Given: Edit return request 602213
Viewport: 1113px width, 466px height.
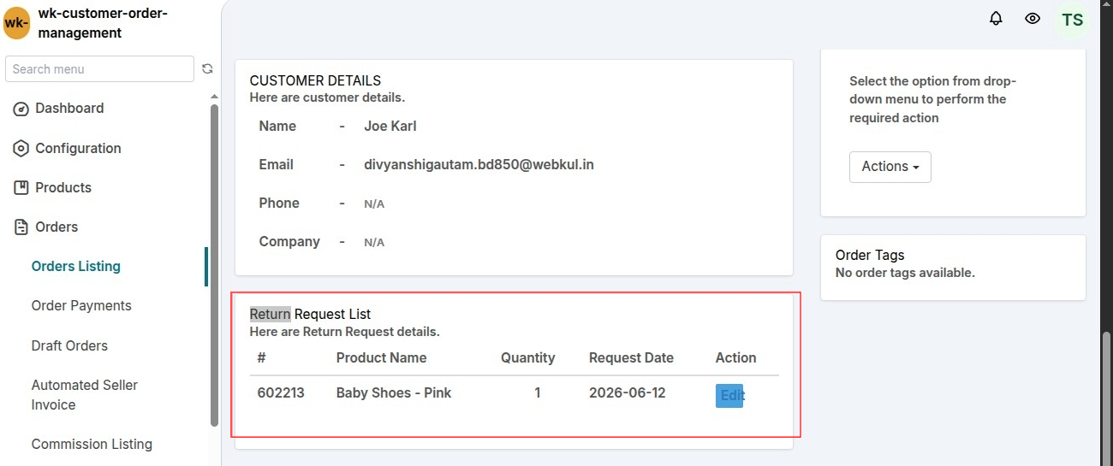Looking at the screenshot, I should (729, 395).
